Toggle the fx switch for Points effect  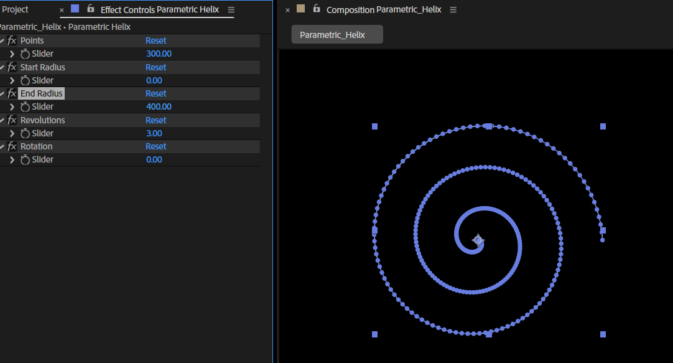(12, 41)
